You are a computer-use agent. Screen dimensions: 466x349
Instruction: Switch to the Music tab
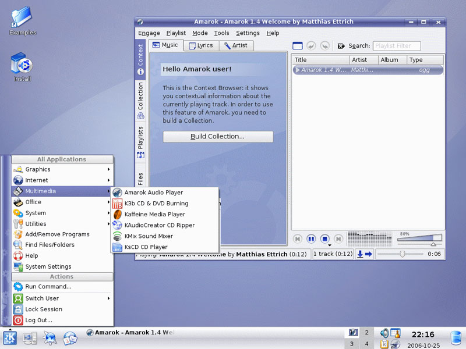[x=165, y=45]
